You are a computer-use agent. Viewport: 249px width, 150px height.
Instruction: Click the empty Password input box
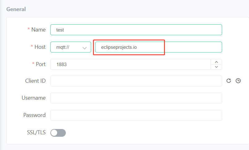136,115
